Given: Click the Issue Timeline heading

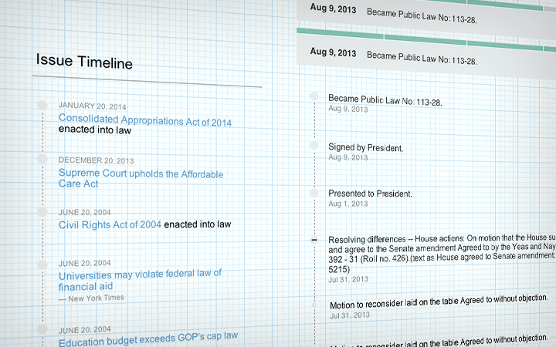Looking at the screenshot, I should click(x=84, y=63).
